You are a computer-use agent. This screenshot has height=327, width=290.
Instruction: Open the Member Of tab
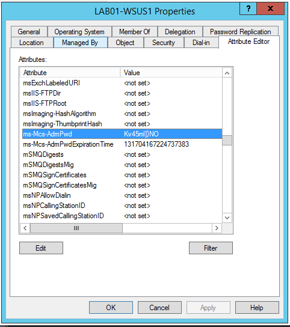134,32
